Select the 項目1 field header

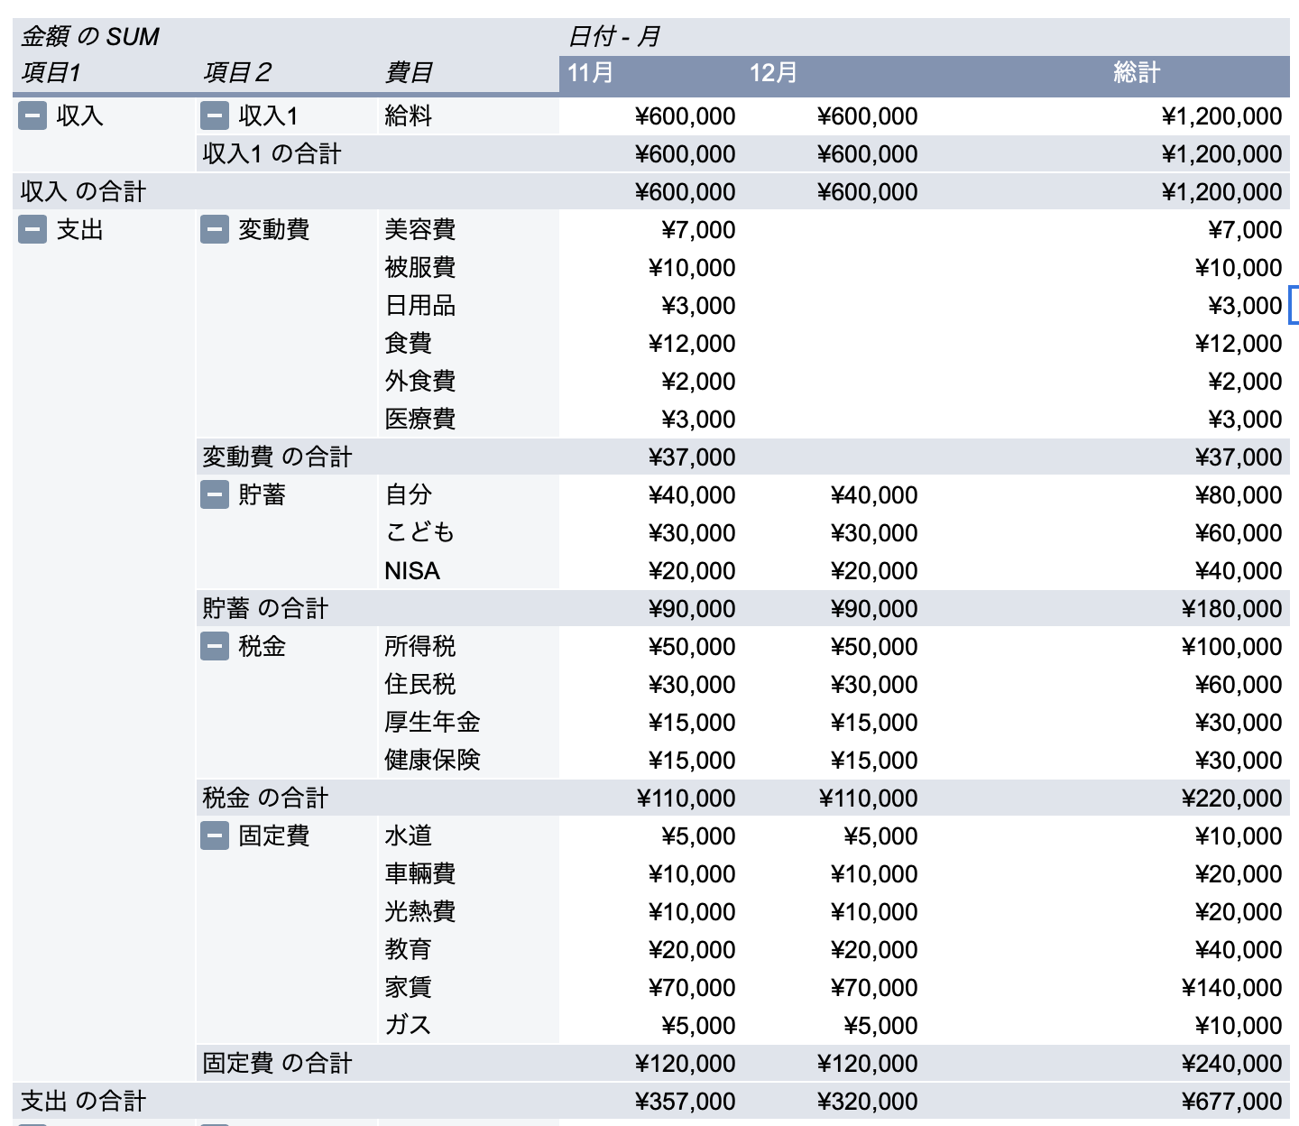pyautogui.click(x=51, y=73)
